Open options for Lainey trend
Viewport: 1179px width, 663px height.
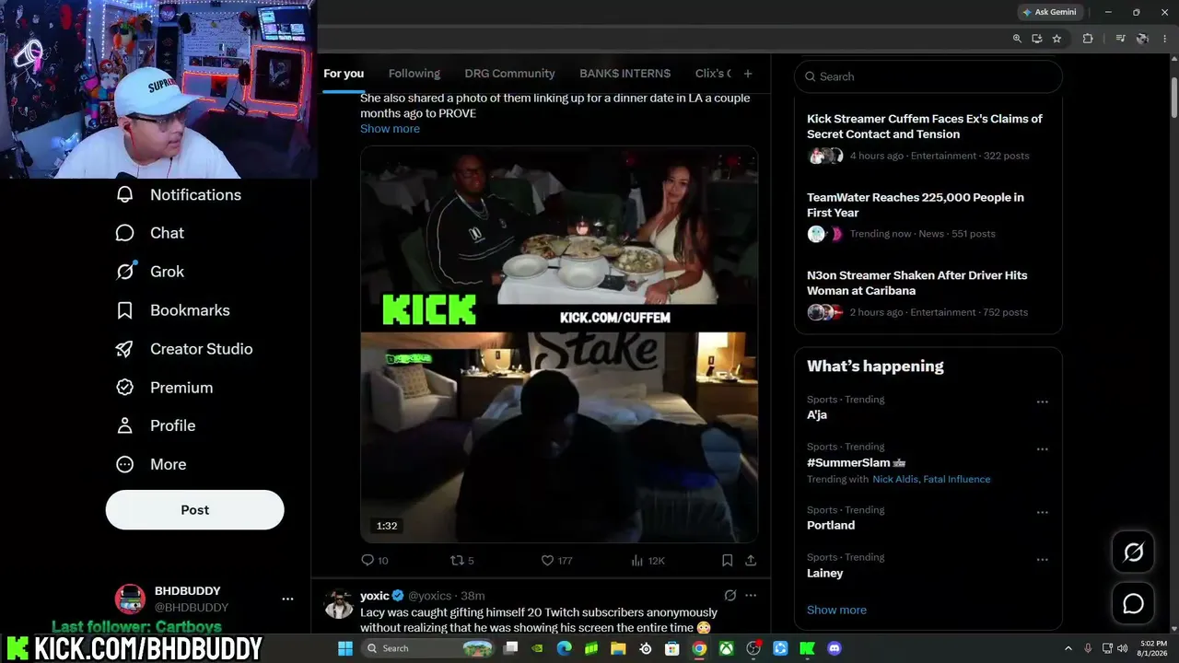click(x=1042, y=560)
